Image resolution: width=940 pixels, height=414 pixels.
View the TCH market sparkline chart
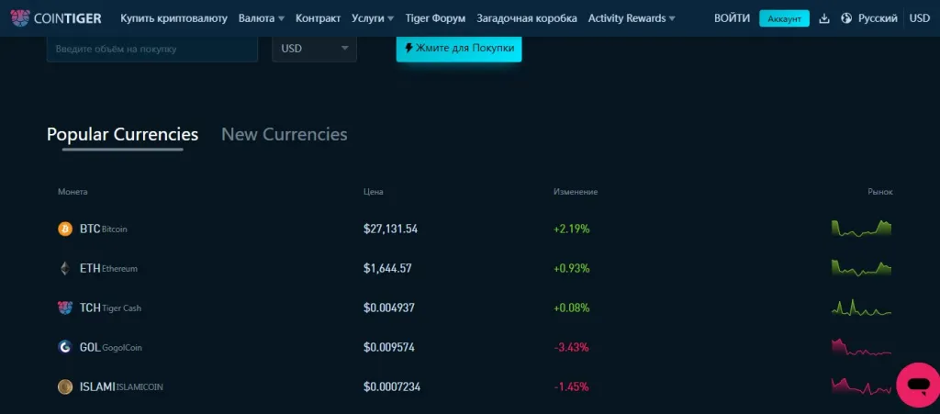point(861,308)
